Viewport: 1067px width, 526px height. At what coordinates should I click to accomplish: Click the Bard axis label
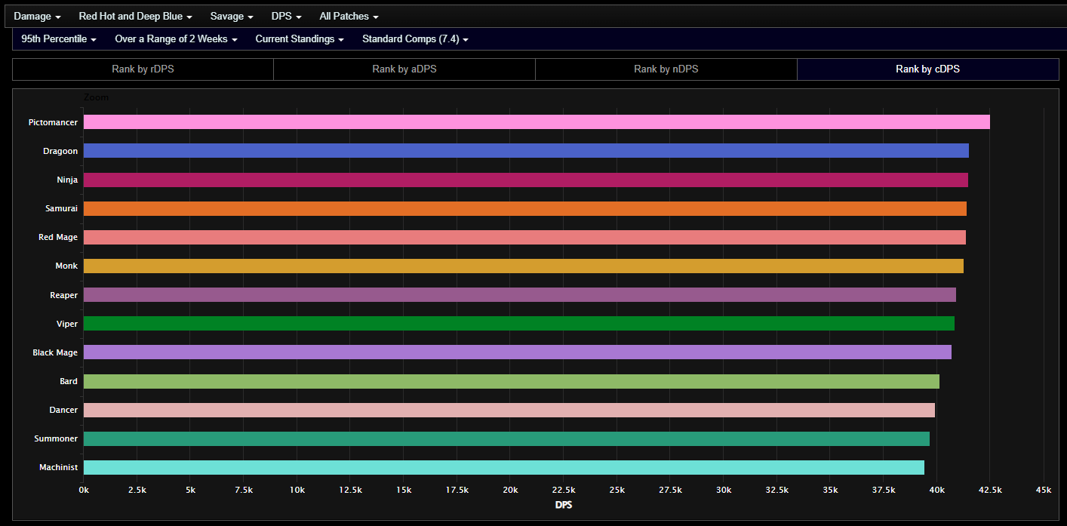pyautogui.click(x=69, y=381)
